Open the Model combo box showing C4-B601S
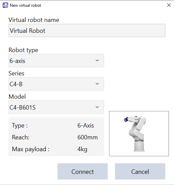174x185 pixels. click(56, 107)
